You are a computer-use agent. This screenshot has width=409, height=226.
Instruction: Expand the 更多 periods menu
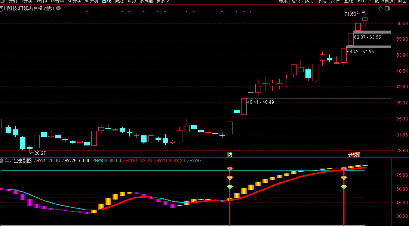(x=163, y=1)
